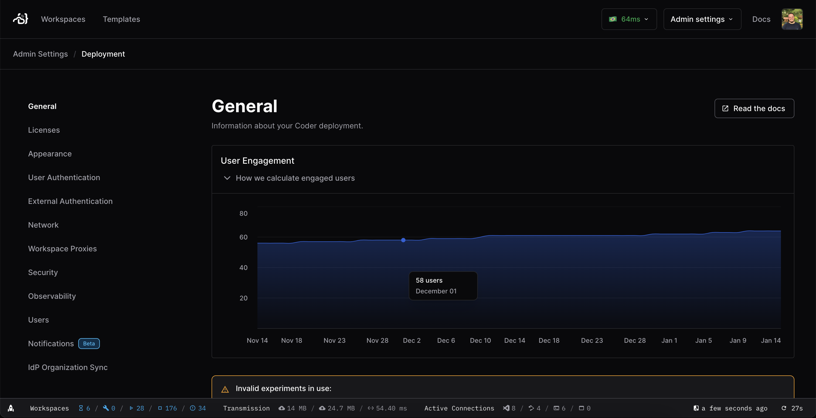Viewport: 816px width, 418px height.
Task: Click the stopped workspaces square count 176
Action: click(167, 408)
